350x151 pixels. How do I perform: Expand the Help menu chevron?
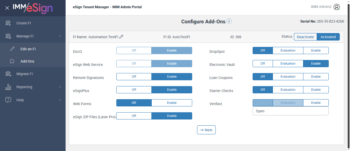click(x=60, y=100)
